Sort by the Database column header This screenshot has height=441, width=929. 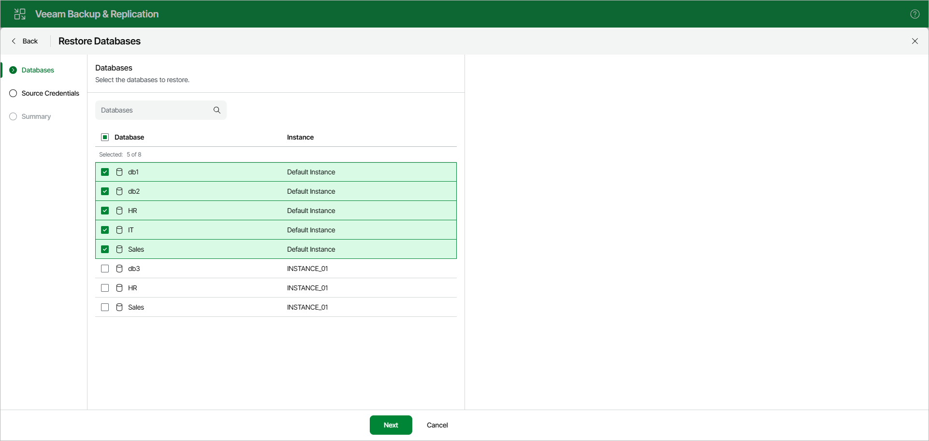[129, 137]
